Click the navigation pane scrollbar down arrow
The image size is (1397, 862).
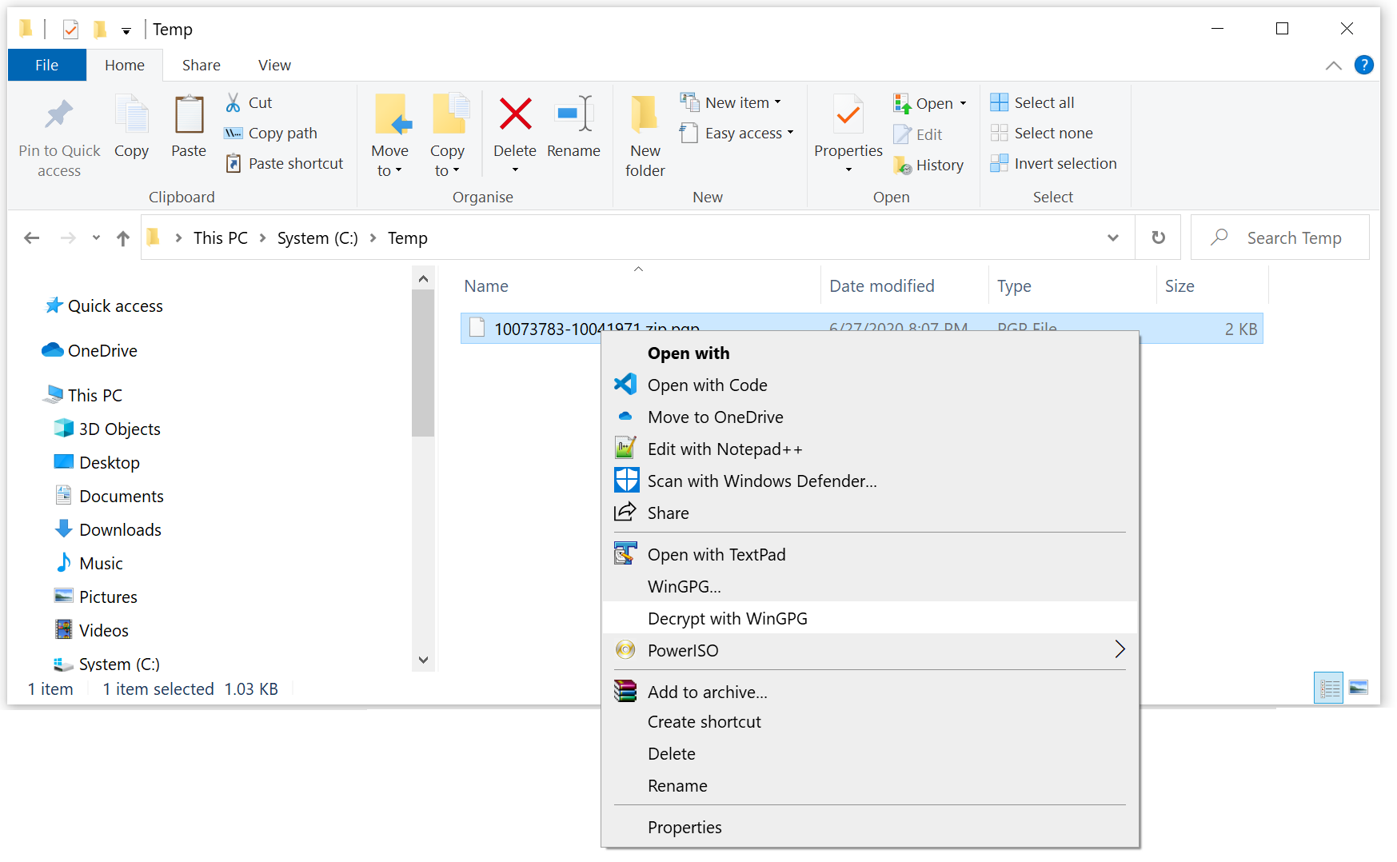point(424,660)
